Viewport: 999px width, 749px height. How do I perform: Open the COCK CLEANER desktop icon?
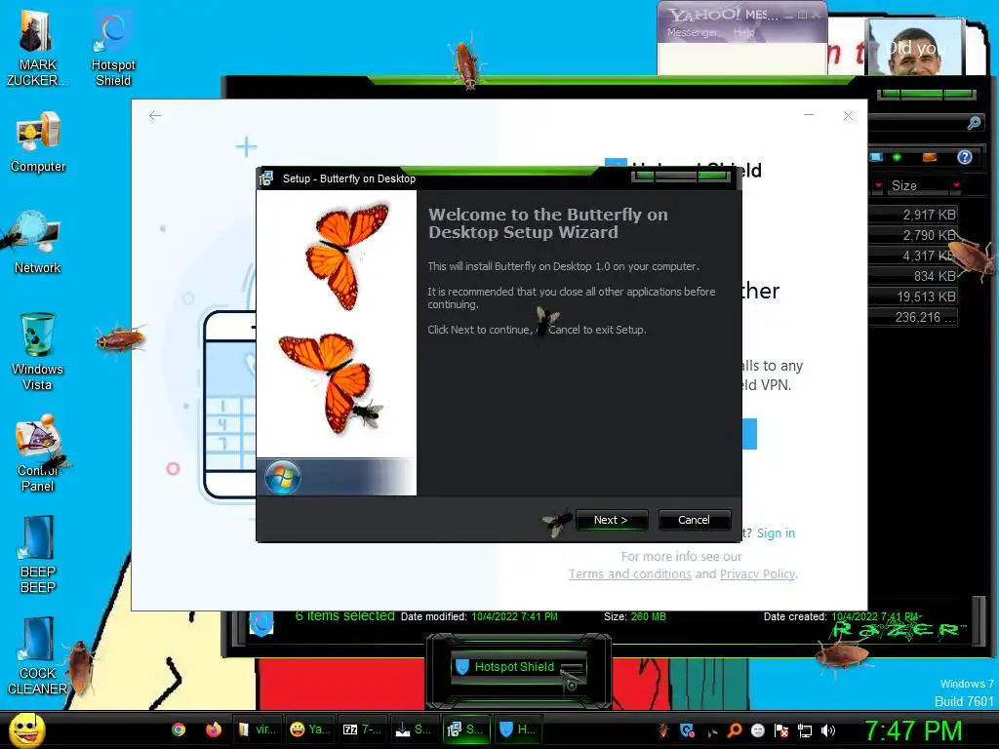(38, 656)
